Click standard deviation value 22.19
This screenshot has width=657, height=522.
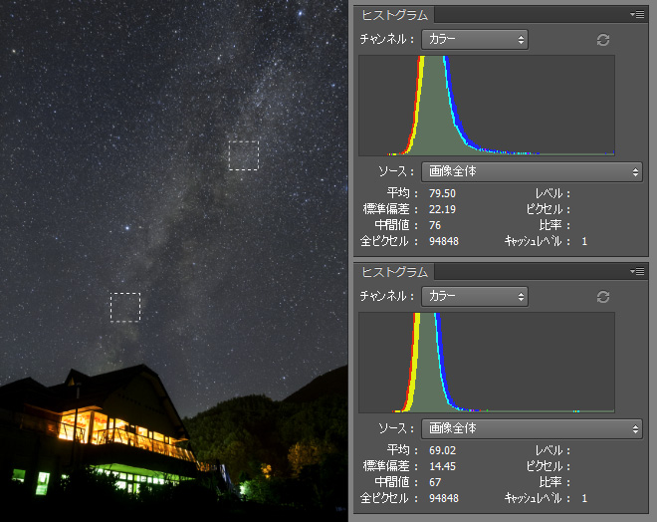442,209
